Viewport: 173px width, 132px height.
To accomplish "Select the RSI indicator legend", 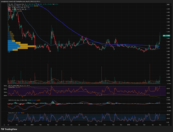I will (x=19, y=86).
